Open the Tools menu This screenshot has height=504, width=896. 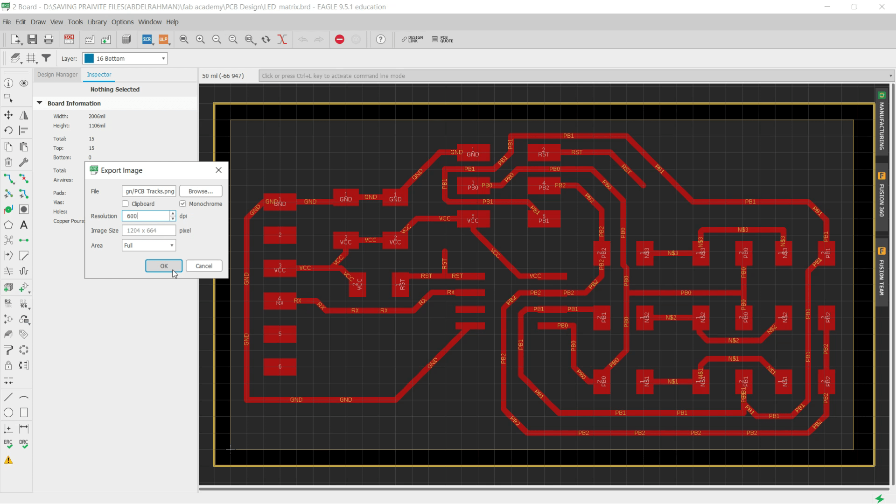coord(75,22)
